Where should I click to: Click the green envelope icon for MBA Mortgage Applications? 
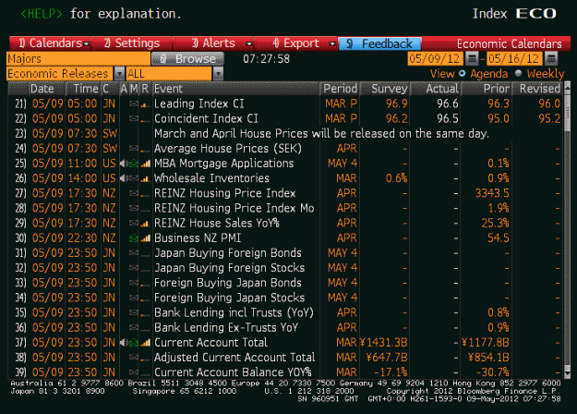[x=134, y=164]
